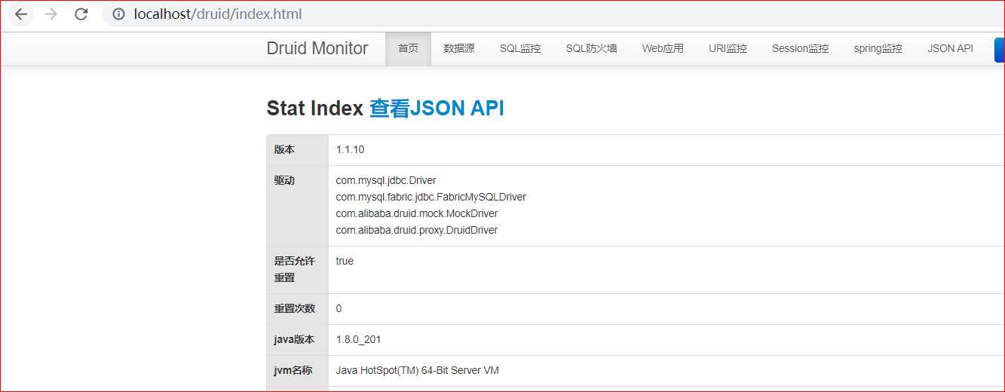
Task: Switch to the SQL监控 tab
Action: pos(520,48)
